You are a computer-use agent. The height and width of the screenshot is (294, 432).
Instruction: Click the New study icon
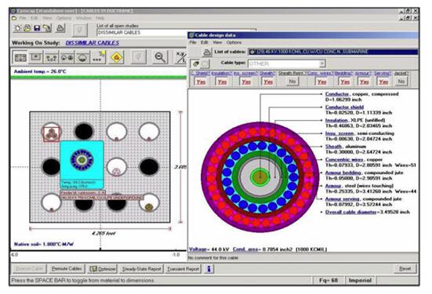[x=17, y=28]
